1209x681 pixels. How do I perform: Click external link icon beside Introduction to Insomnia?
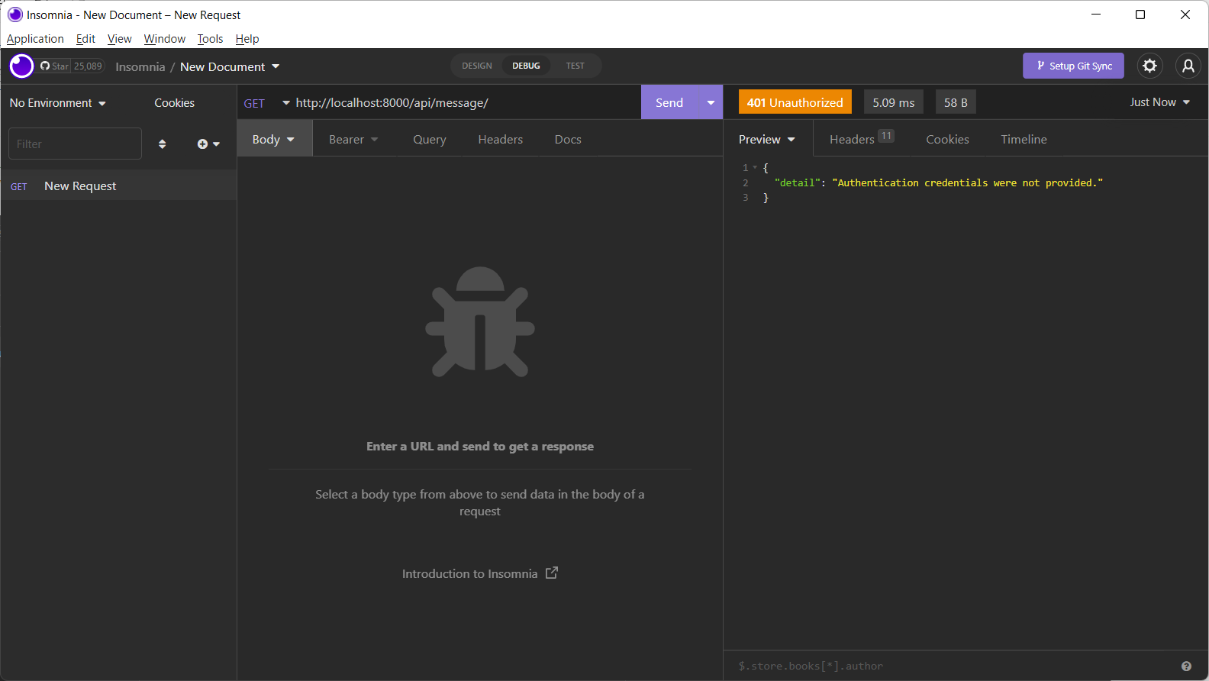click(x=552, y=573)
